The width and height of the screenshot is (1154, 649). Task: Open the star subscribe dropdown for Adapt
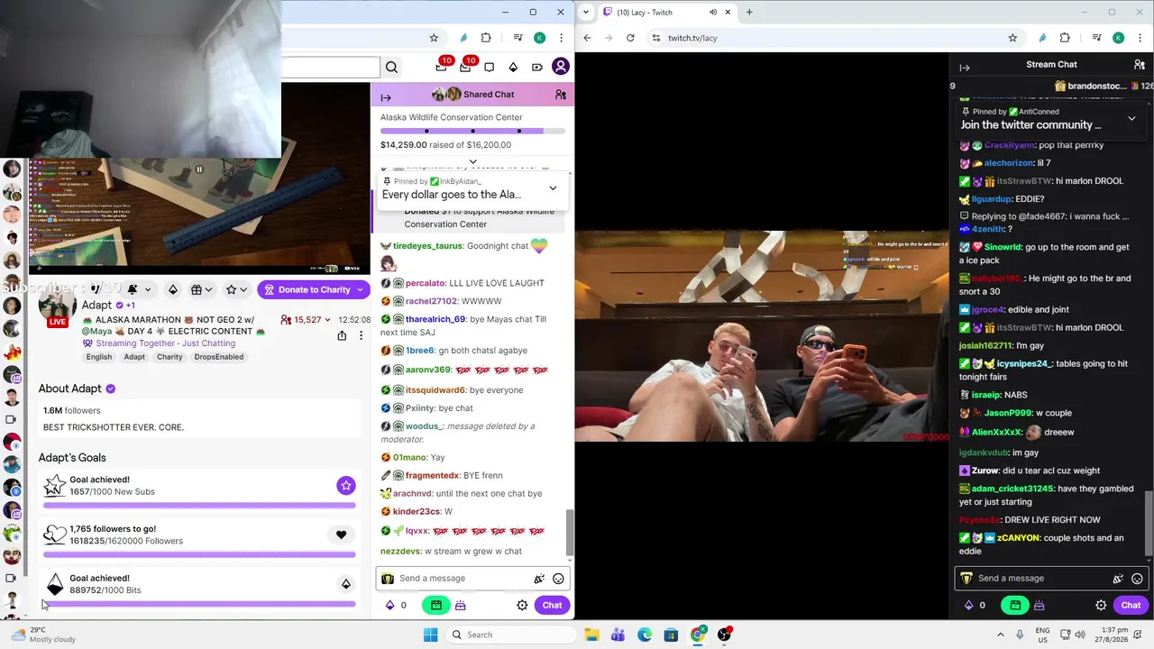[x=236, y=289]
